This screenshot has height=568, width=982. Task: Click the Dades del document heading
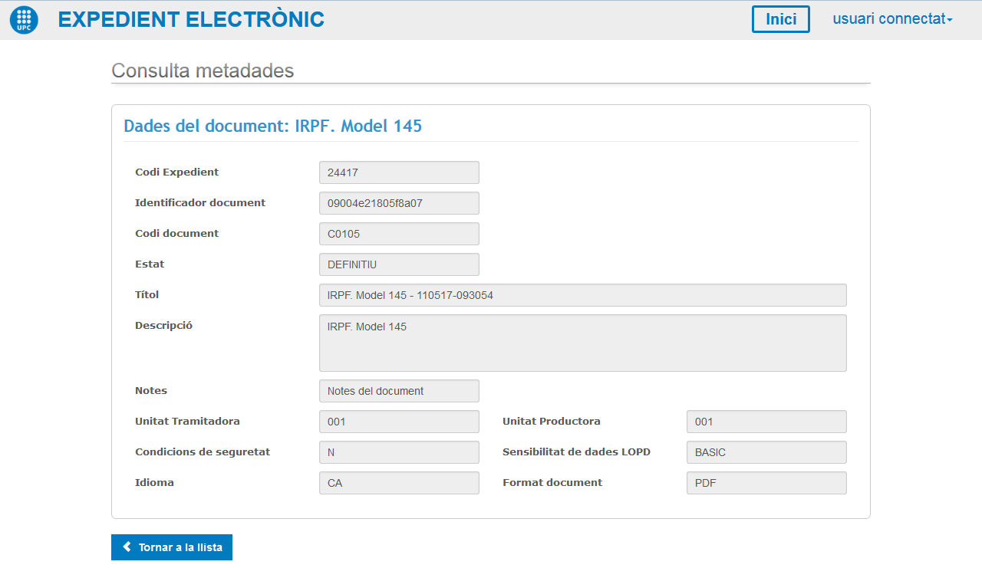272,126
